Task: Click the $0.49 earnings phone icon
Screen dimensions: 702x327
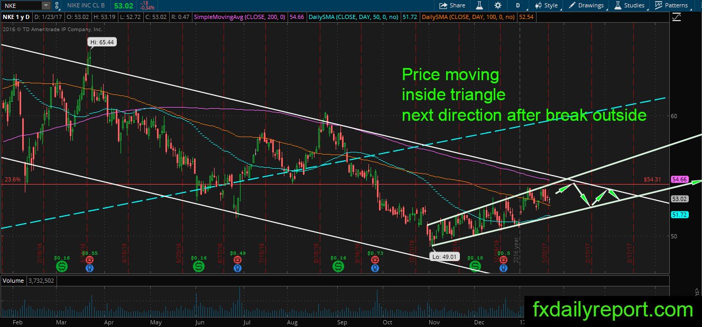Action: pyautogui.click(x=237, y=259)
